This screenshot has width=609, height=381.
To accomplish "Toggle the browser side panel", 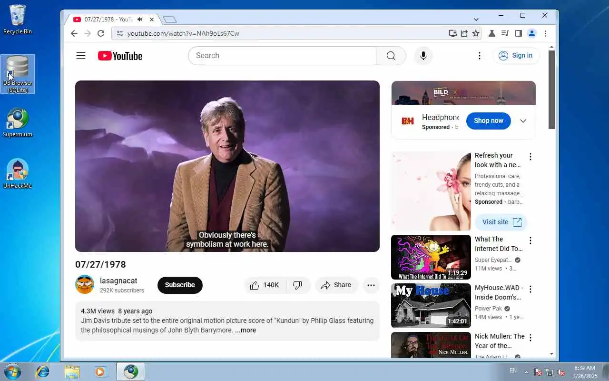I will click(519, 33).
